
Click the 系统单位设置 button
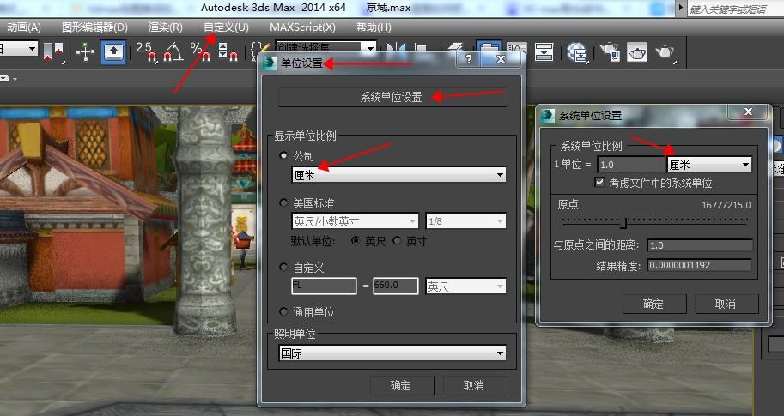(392, 98)
